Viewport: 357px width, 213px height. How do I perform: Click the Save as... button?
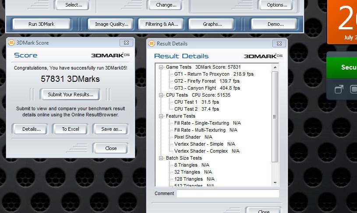coord(111,129)
